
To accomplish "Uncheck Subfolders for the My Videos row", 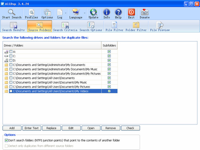I will [109, 91].
